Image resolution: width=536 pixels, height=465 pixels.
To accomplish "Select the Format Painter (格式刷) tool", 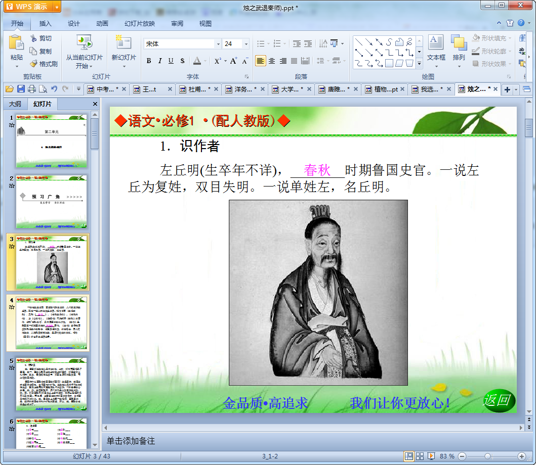I will point(44,64).
